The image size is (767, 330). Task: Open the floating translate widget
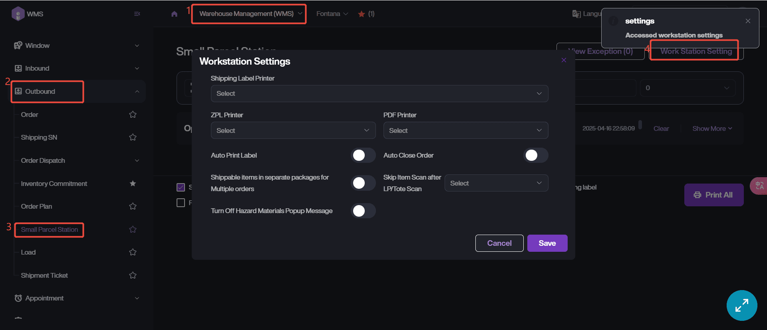tap(759, 186)
